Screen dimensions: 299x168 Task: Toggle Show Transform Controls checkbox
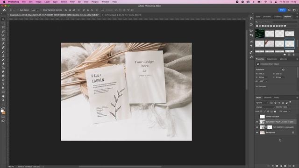point(41,10)
